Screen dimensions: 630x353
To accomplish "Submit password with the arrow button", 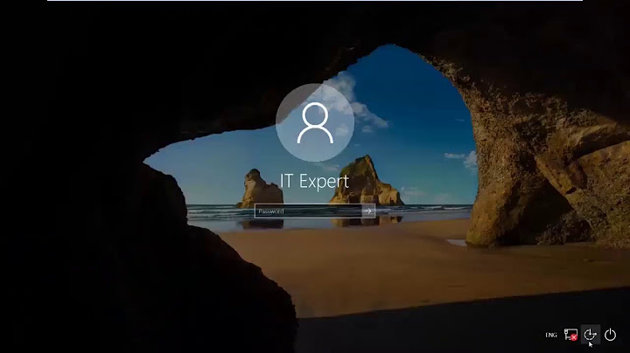I will pos(368,211).
